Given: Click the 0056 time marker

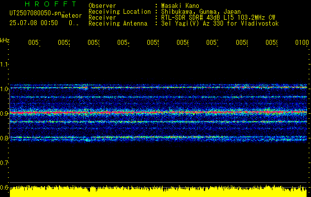Looking at the screenshot, I should 182,42.
